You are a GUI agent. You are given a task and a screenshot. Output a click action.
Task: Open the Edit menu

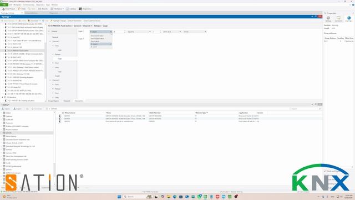(11, 5)
